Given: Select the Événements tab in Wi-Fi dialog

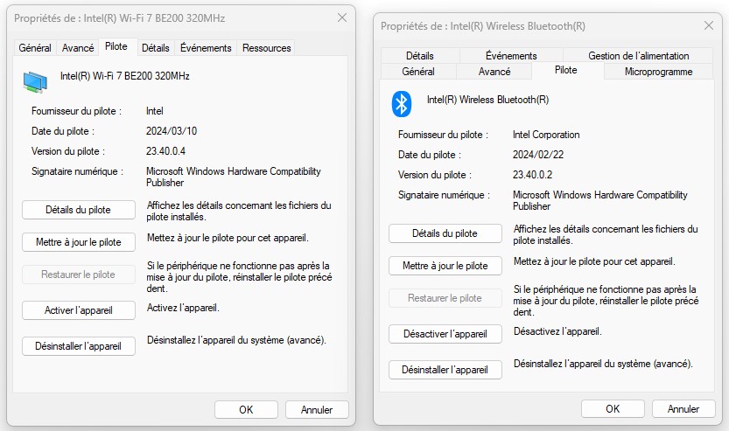Looking at the screenshot, I should pyautogui.click(x=206, y=48).
